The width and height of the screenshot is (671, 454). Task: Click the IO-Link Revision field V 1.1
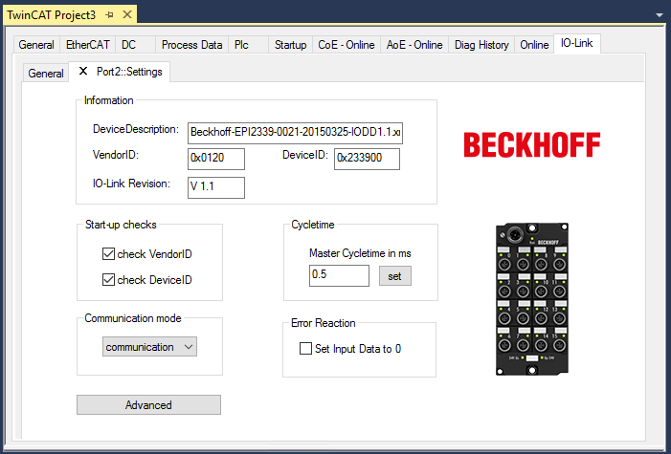[x=216, y=187]
